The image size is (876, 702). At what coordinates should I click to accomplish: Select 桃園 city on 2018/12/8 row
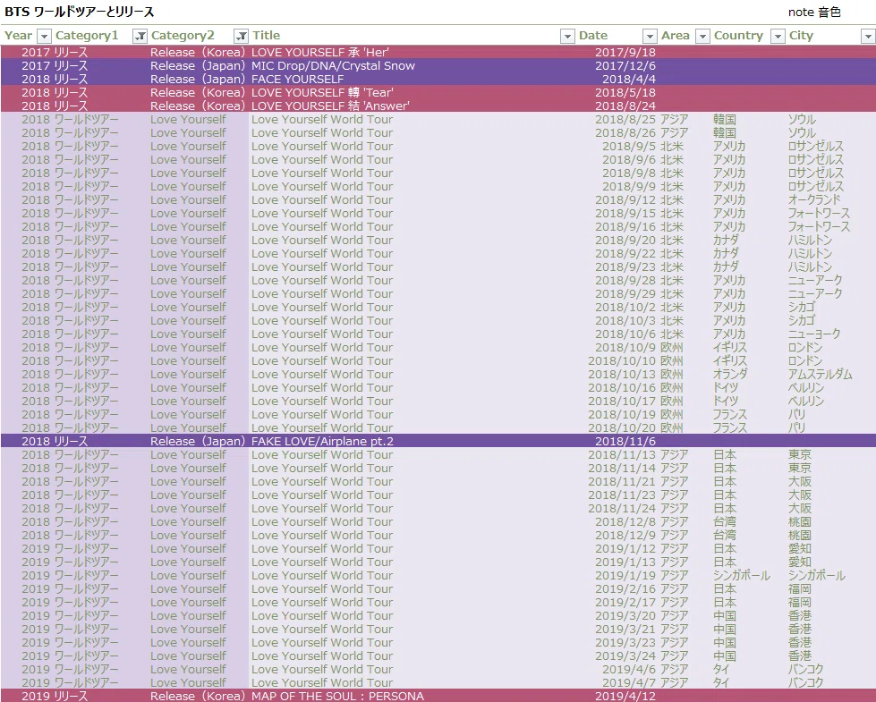[799, 521]
